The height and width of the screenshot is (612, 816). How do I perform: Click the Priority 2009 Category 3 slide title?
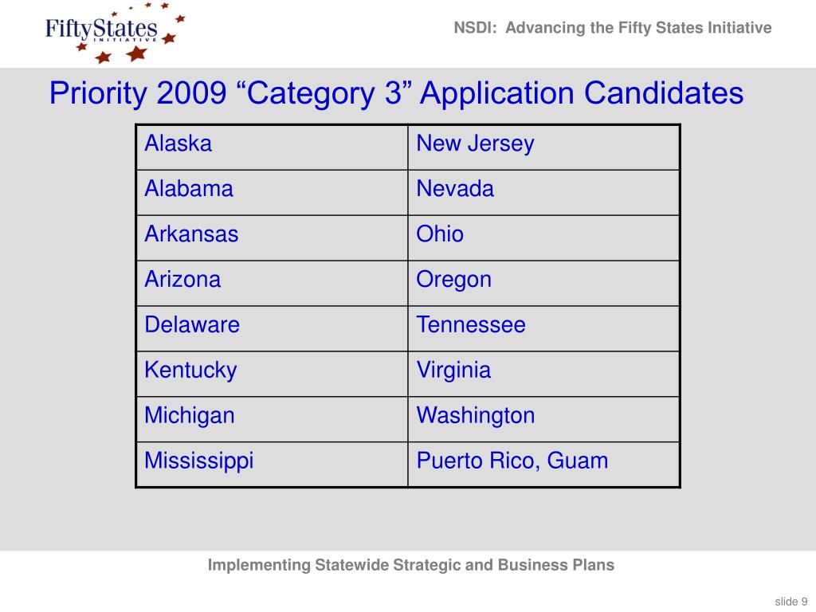tap(396, 94)
